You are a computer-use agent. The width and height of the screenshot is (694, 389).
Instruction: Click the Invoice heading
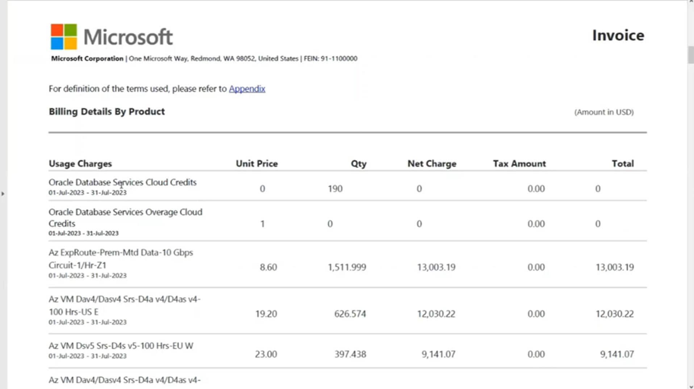pyautogui.click(x=618, y=35)
